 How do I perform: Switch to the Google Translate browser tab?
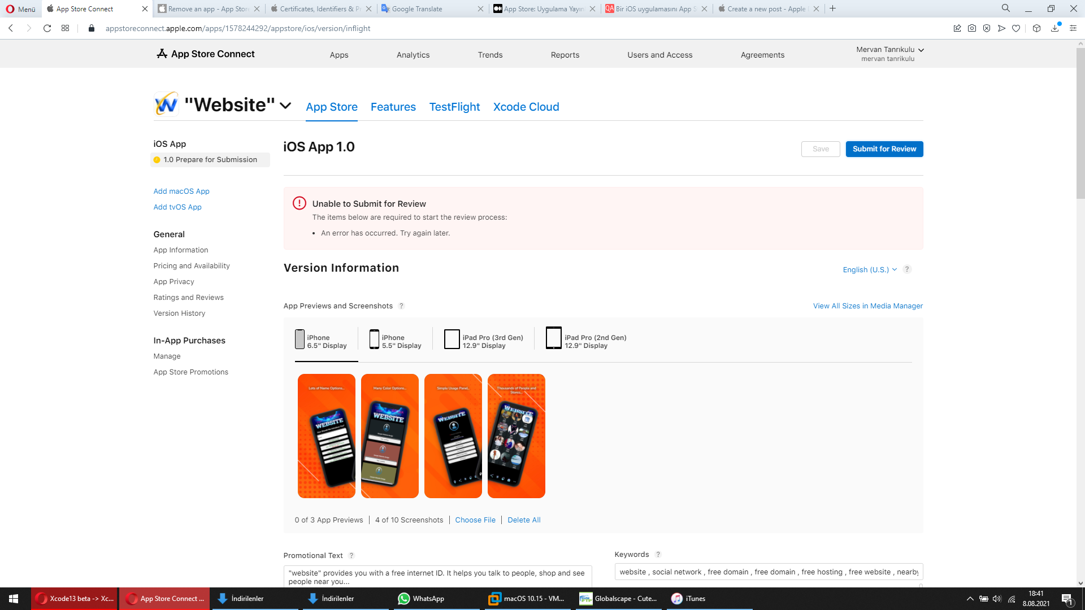pyautogui.click(x=432, y=8)
